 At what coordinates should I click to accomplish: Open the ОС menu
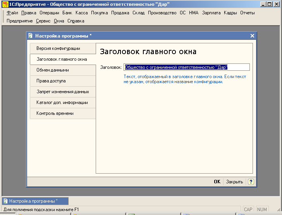tap(183, 13)
